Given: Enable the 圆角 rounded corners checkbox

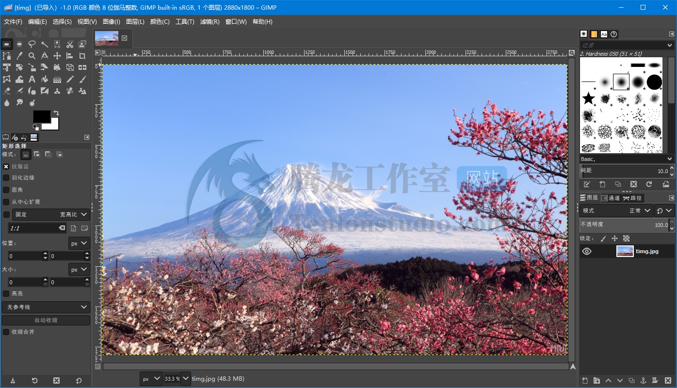Looking at the screenshot, I should (6, 190).
